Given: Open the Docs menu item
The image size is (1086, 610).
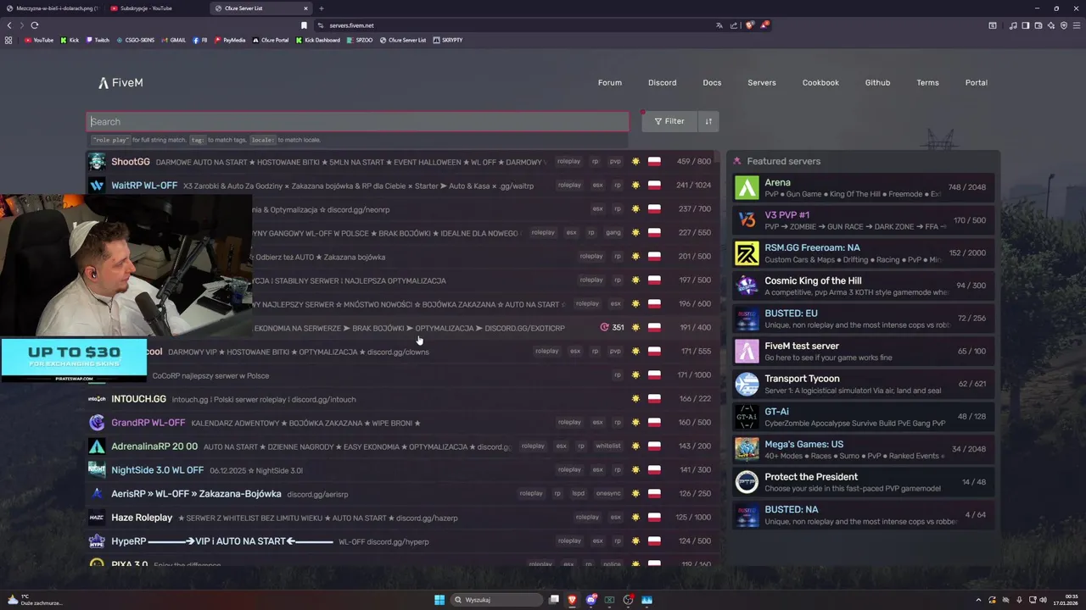Looking at the screenshot, I should point(712,83).
